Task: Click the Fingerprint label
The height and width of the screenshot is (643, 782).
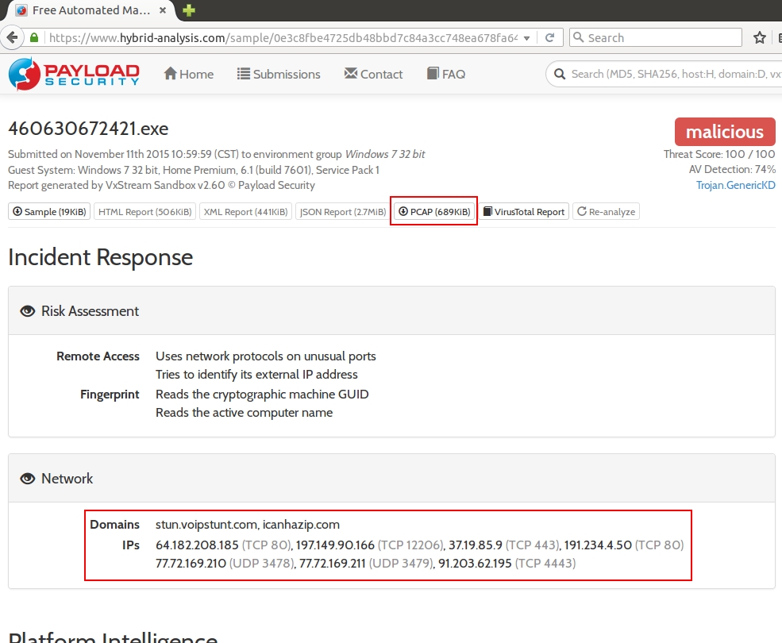Action: tap(110, 395)
